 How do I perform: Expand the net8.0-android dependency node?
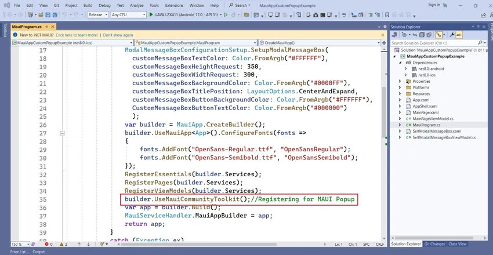tap(405, 69)
